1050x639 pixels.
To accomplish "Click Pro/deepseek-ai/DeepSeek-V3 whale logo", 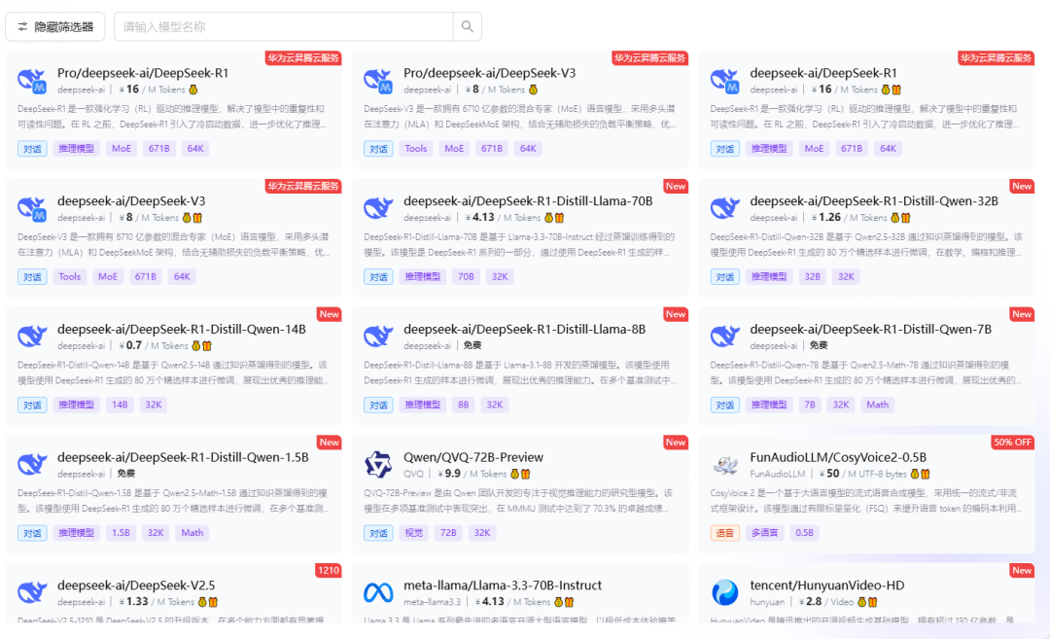I will tap(378, 80).
